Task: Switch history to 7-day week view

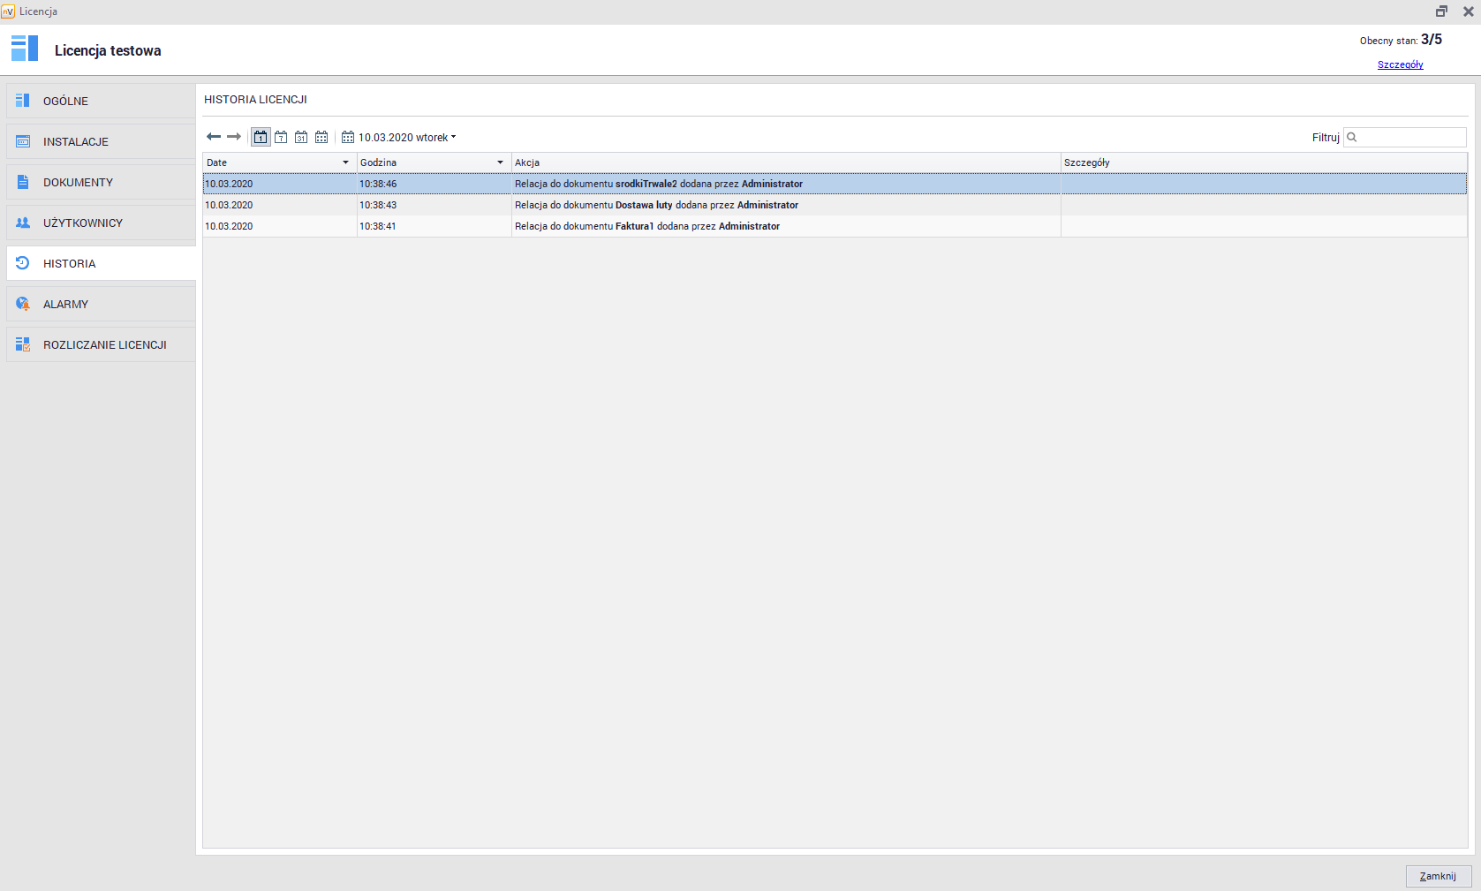Action: [x=281, y=137]
